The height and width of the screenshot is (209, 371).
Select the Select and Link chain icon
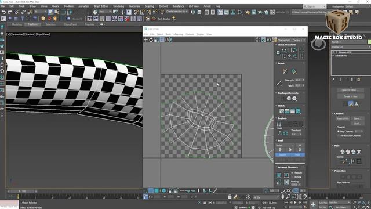pos(17,12)
